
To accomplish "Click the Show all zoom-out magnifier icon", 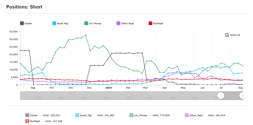I will [227, 35].
